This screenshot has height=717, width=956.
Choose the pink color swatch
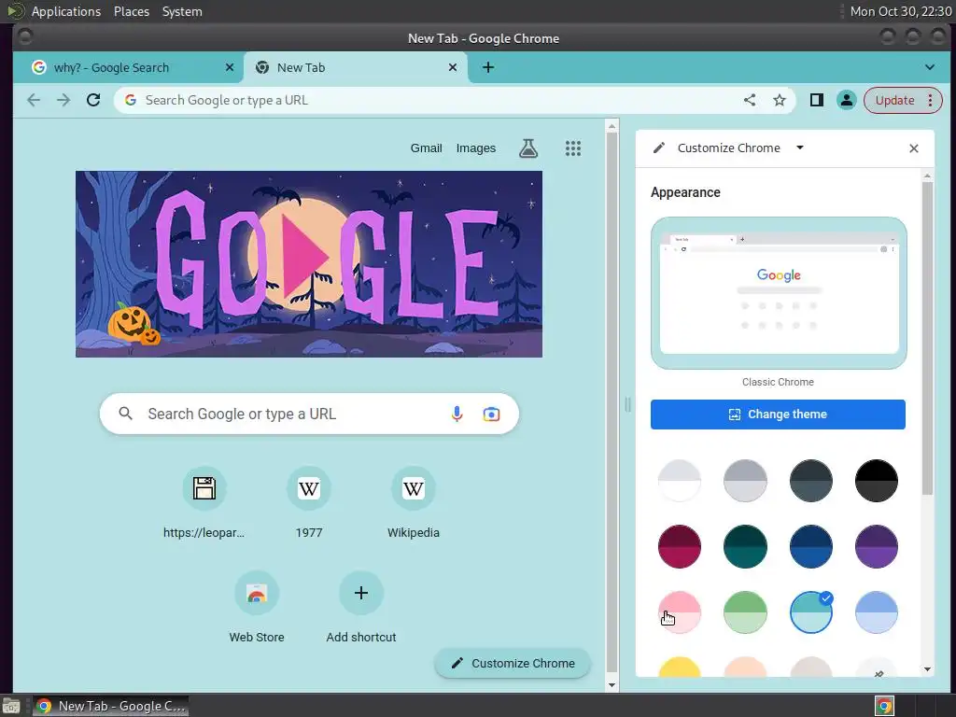click(680, 612)
